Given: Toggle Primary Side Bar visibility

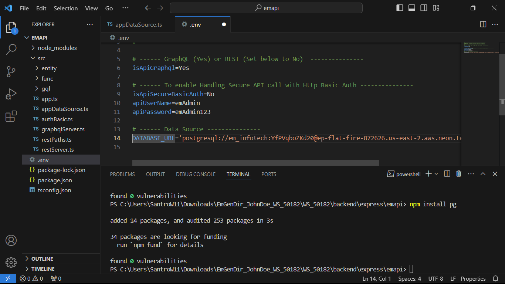Looking at the screenshot, I should 400,8.
